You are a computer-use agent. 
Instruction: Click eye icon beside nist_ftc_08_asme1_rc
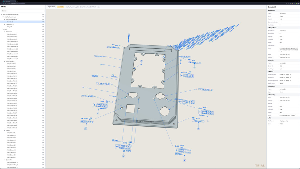coord(43,17)
